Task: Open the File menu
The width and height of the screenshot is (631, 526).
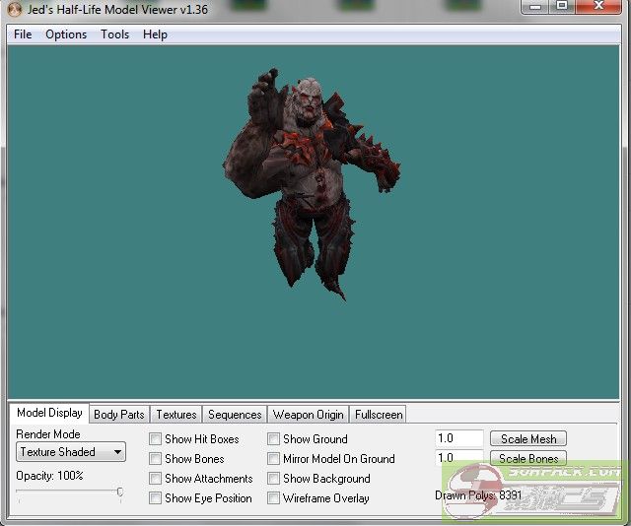Action: [23, 34]
